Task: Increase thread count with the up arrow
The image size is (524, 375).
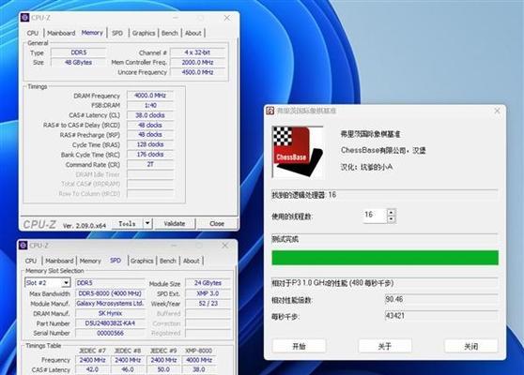Action: pyautogui.click(x=391, y=212)
